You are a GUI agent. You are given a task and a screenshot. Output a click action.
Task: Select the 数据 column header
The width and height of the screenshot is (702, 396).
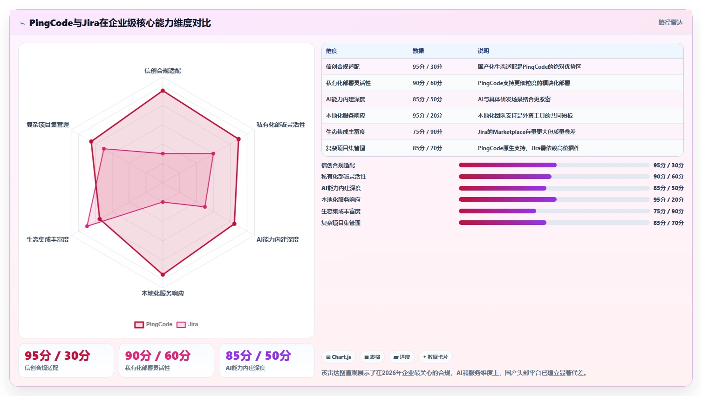pyautogui.click(x=418, y=51)
